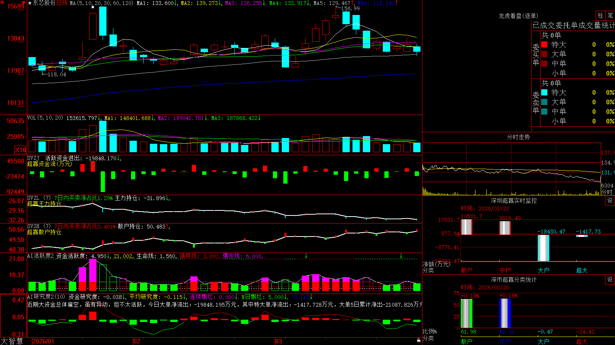Click the 已成交委托单成交量统计 header
This screenshot has width=615, height=345.
(573, 25)
